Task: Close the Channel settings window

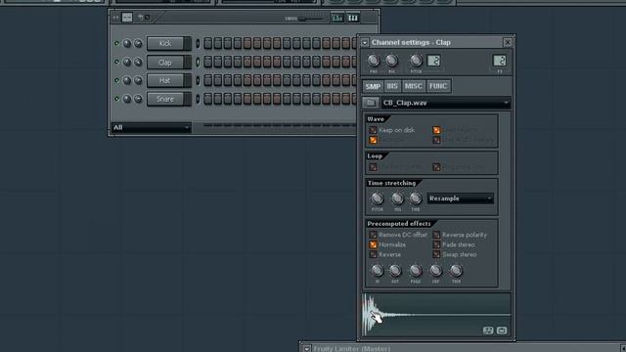Action: [508, 42]
